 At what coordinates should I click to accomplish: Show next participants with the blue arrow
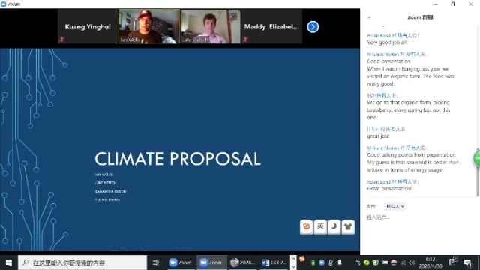click(x=313, y=27)
